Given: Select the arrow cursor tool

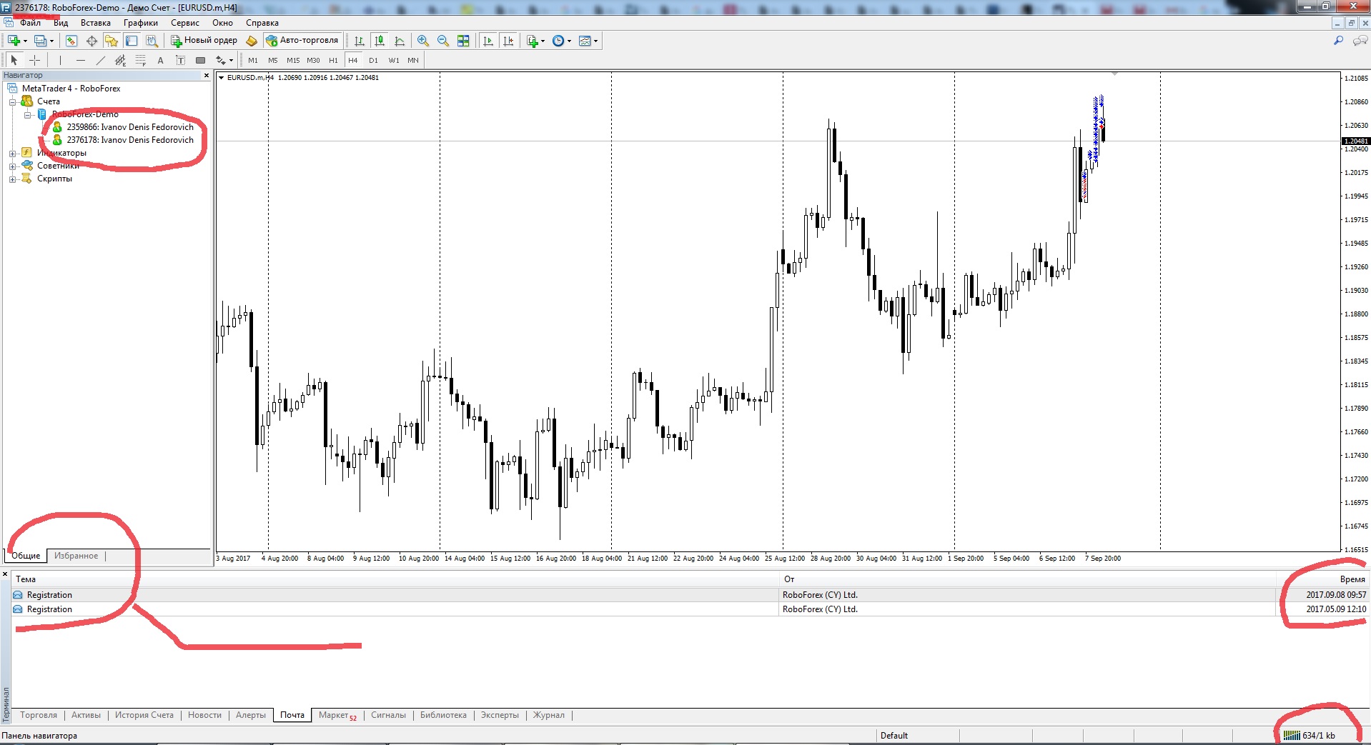Looking at the screenshot, I should tap(14, 61).
